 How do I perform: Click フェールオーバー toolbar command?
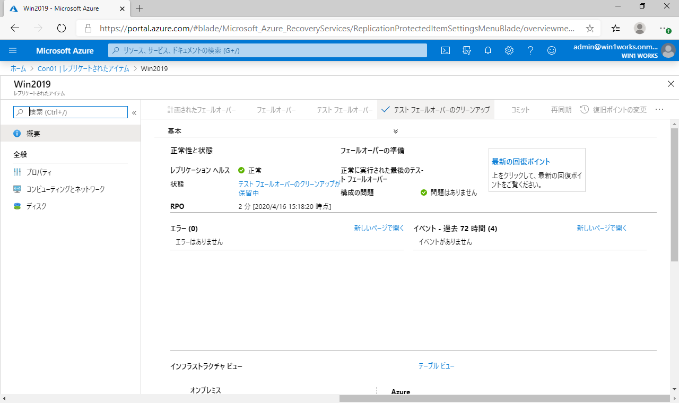click(x=276, y=110)
